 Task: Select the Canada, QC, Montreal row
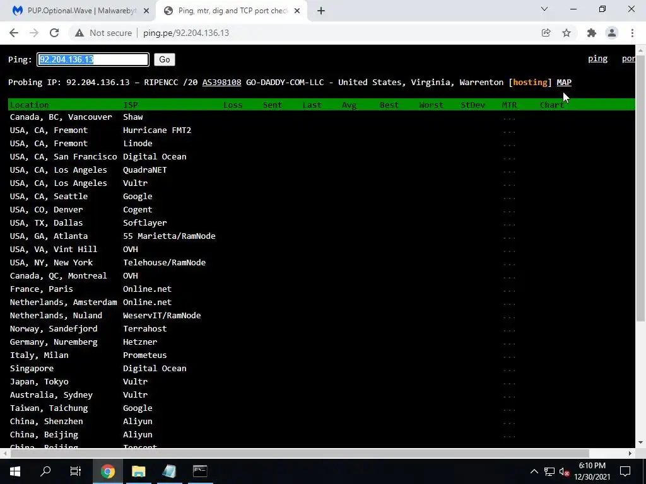point(321,276)
